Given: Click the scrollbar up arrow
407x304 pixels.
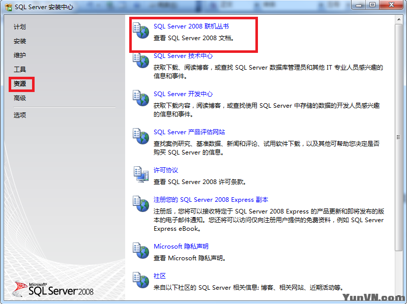Looking at the screenshot, I should tap(398, 20).
